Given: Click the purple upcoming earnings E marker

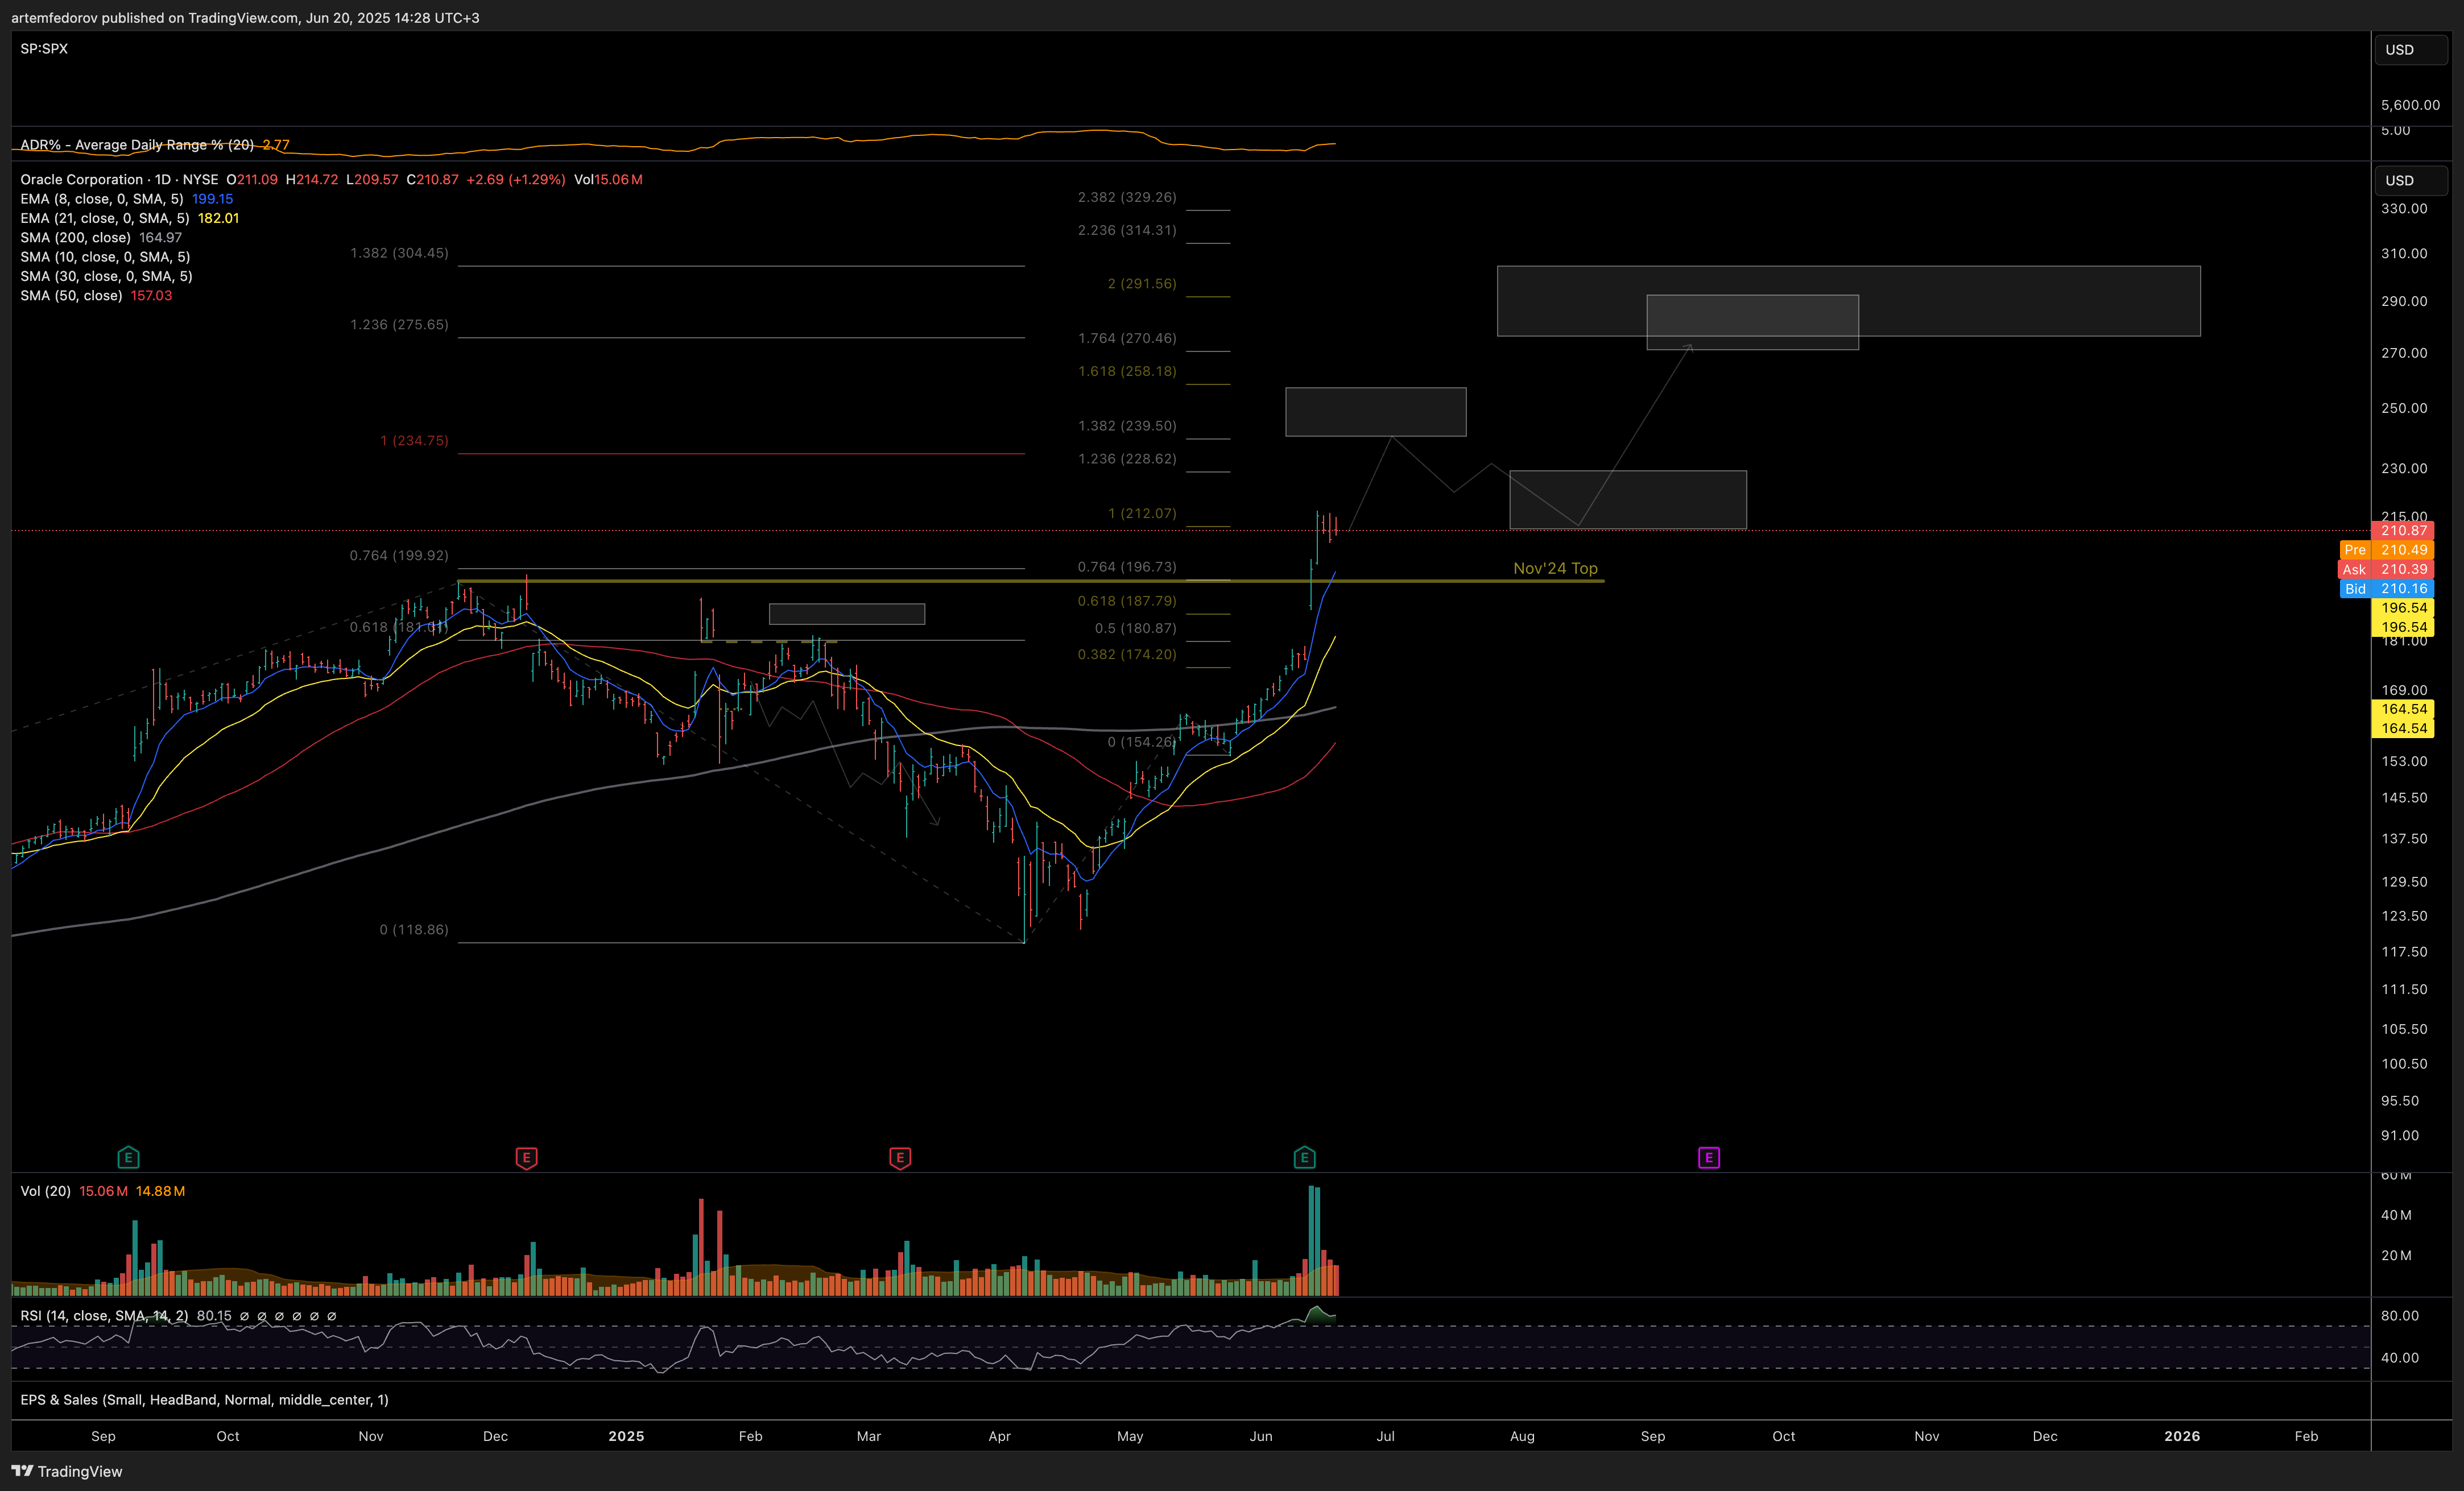Looking at the screenshot, I should click(1708, 1158).
